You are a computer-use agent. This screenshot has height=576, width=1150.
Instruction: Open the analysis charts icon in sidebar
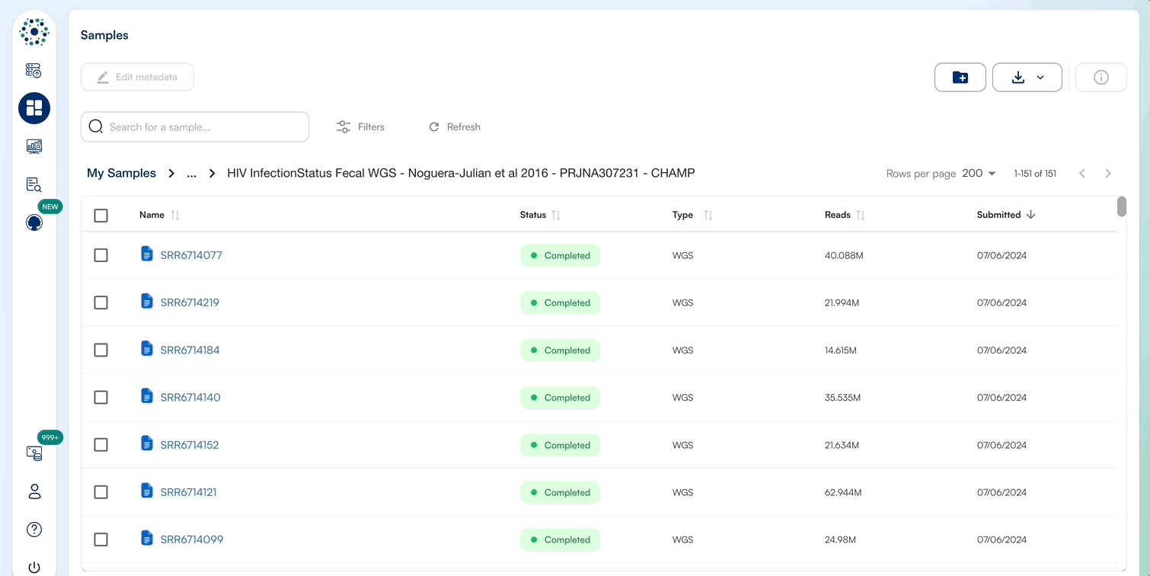(x=34, y=146)
